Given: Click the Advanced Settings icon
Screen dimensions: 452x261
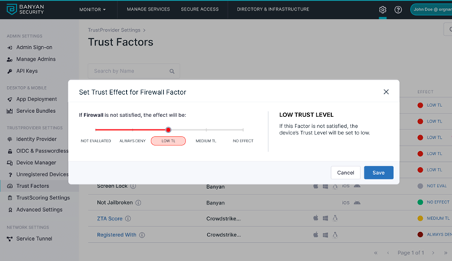Looking at the screenshot, I should (10, 210).
